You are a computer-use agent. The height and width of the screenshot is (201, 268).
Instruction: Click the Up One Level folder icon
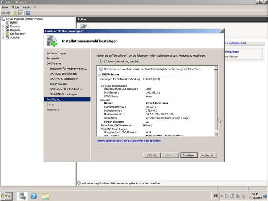(x=15, y=13)
